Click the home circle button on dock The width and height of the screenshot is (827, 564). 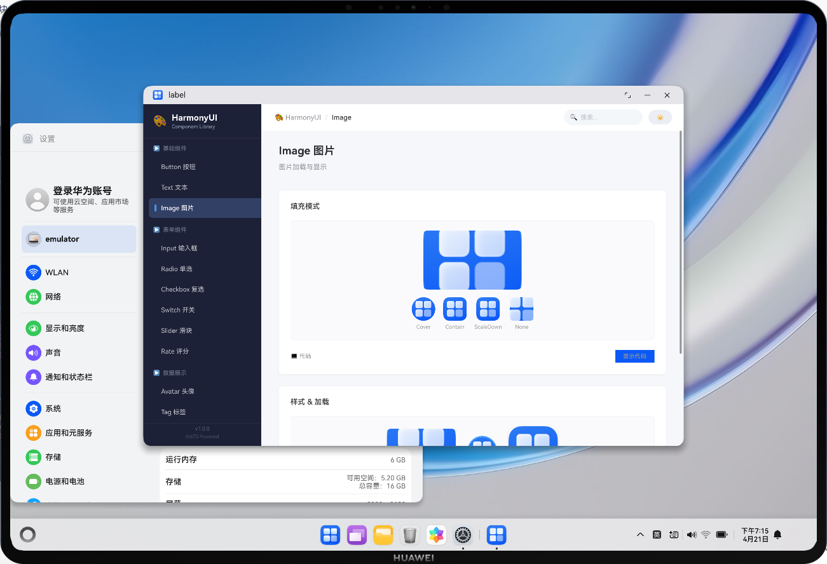click(27, 535)
